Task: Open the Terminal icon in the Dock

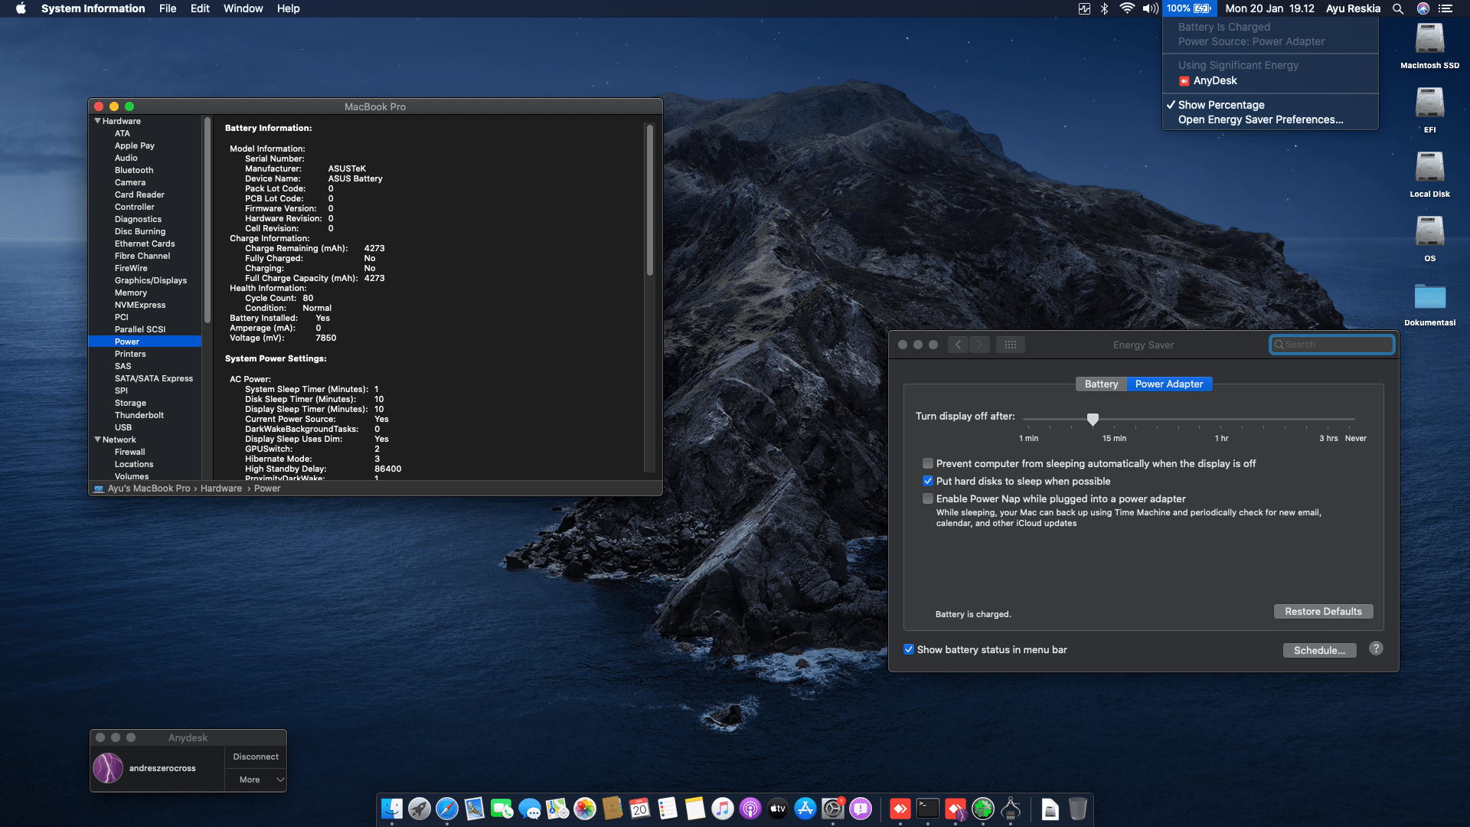Action: pyautogui.click(x=928, y=809)
